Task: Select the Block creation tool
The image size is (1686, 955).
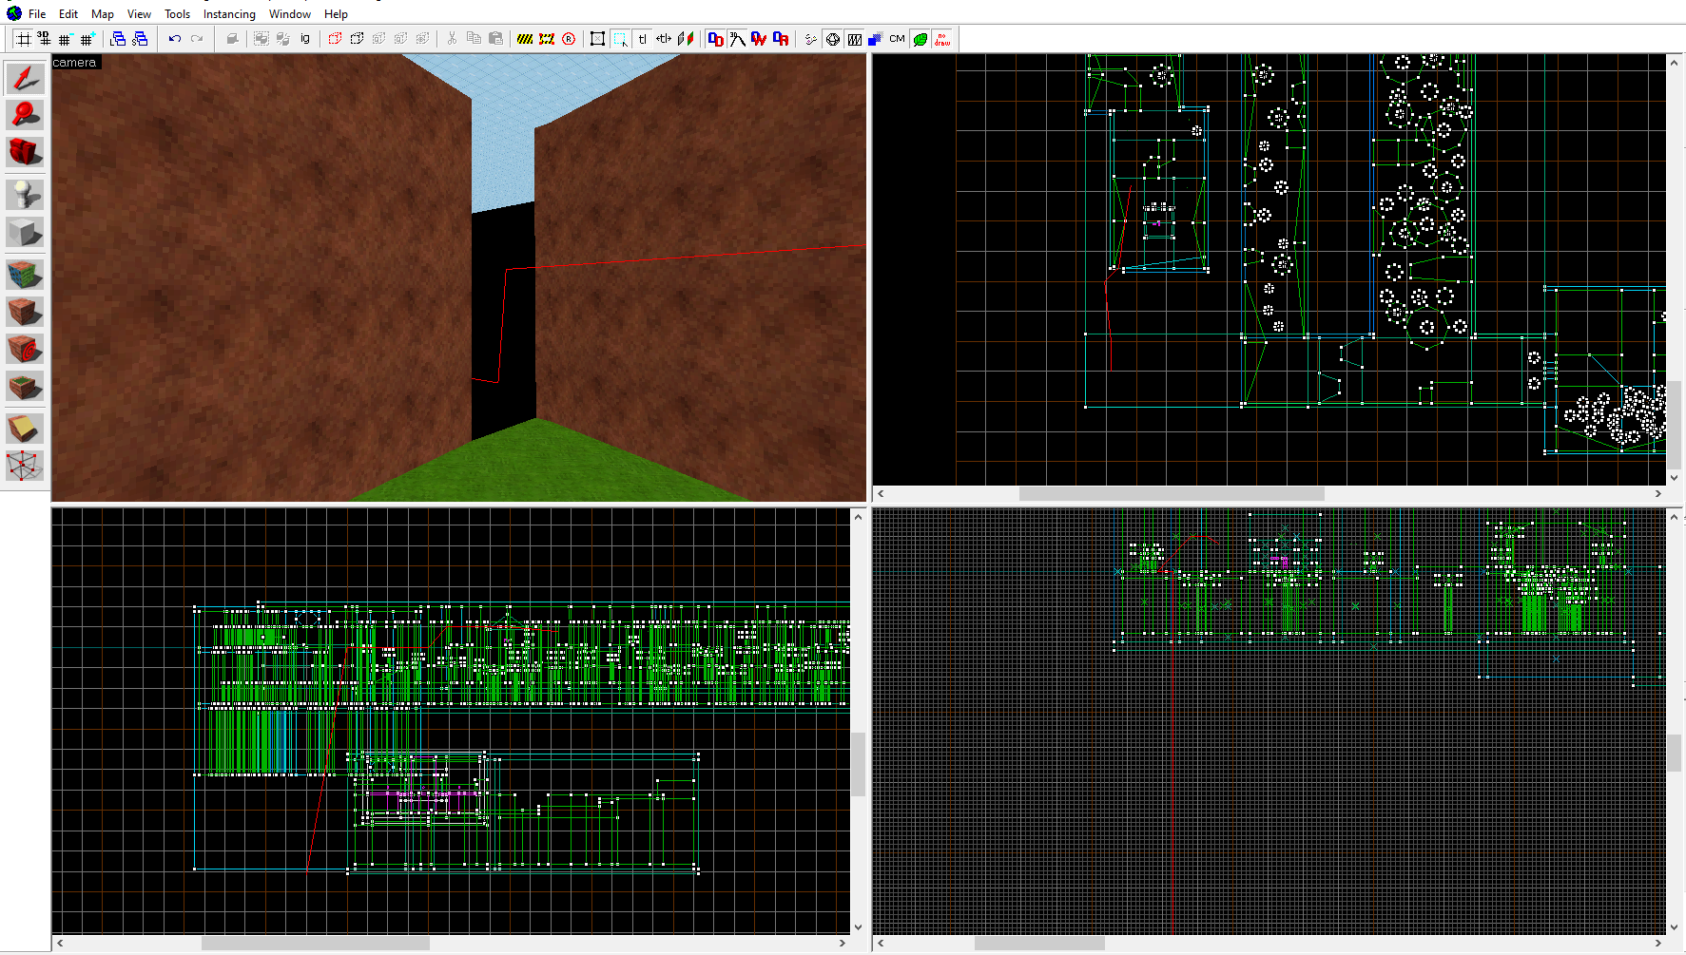Action: pos(25,233)
